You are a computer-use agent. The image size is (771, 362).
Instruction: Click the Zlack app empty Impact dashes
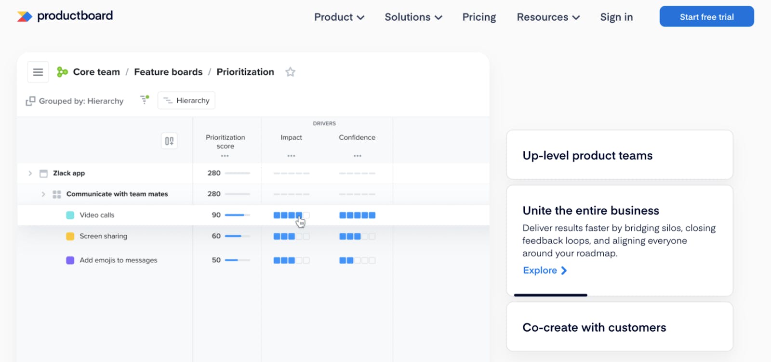click(x=292, y=173)
